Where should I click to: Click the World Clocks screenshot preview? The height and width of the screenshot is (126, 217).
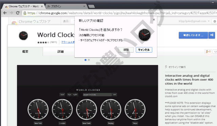(87, 96)
